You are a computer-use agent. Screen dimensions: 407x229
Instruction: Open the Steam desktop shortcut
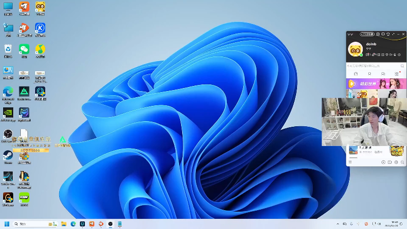pyautogui.click(x=8, y=157)
